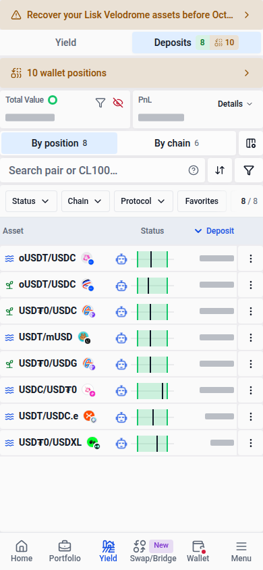Image resolution: width=263 pixels, height=570 pixels.
Task: Open the Lisk Velodrome recovery warning banner
Action: coord(131,15)
